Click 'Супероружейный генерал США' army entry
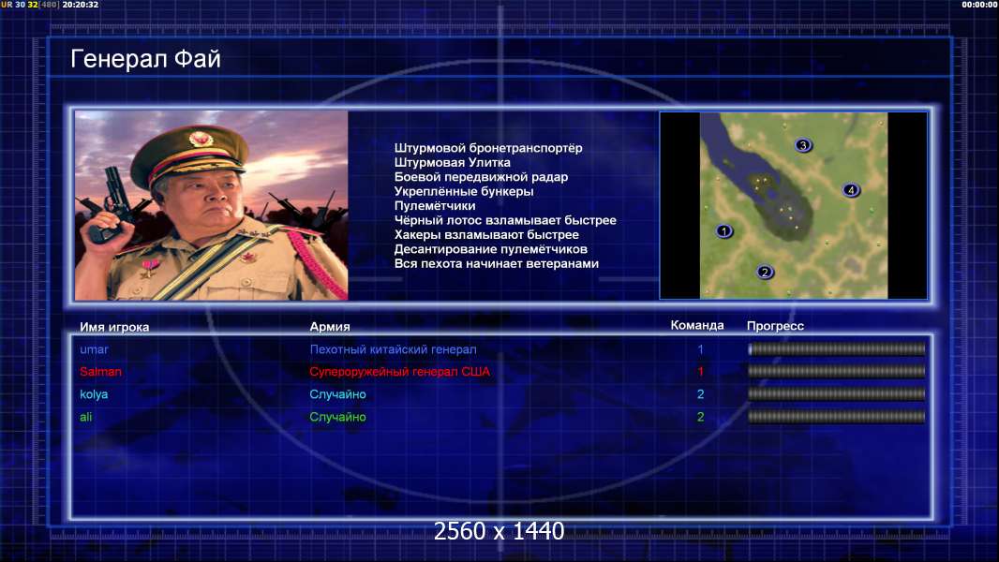The height and width of the screenshot is (562, 999). [x=400, y=372]
